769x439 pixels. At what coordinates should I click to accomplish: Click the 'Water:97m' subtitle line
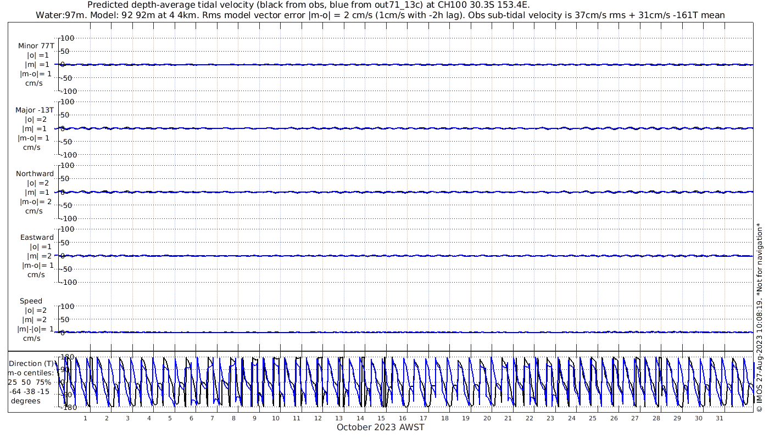380,15
